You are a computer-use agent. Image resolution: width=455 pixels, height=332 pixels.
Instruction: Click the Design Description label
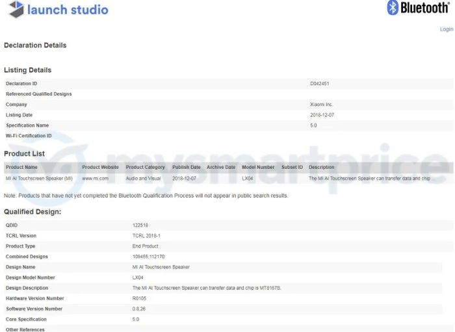point(27,288)
